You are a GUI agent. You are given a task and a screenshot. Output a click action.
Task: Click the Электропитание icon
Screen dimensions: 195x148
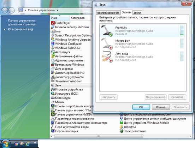point(122,131)
